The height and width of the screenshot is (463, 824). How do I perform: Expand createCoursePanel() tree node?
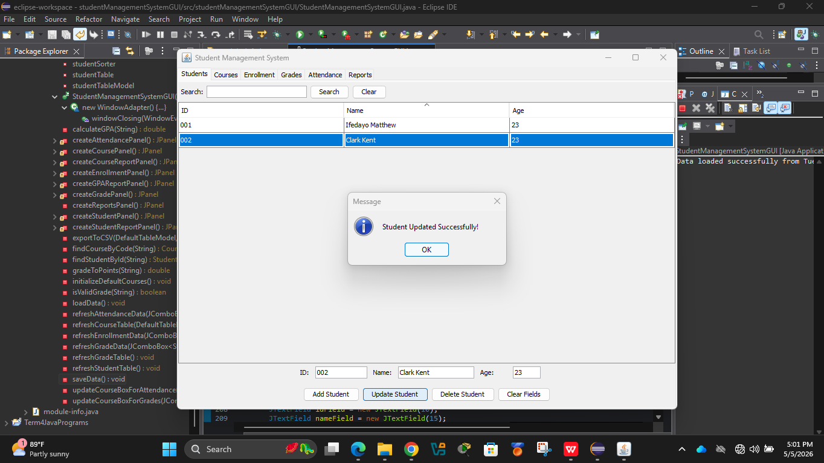[x=54, y=151]
